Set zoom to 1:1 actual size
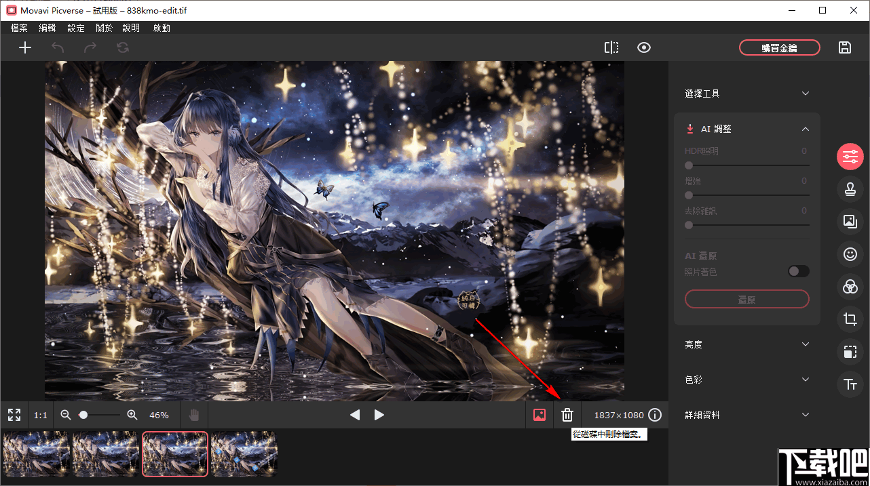870x486 pixels. 41,415
